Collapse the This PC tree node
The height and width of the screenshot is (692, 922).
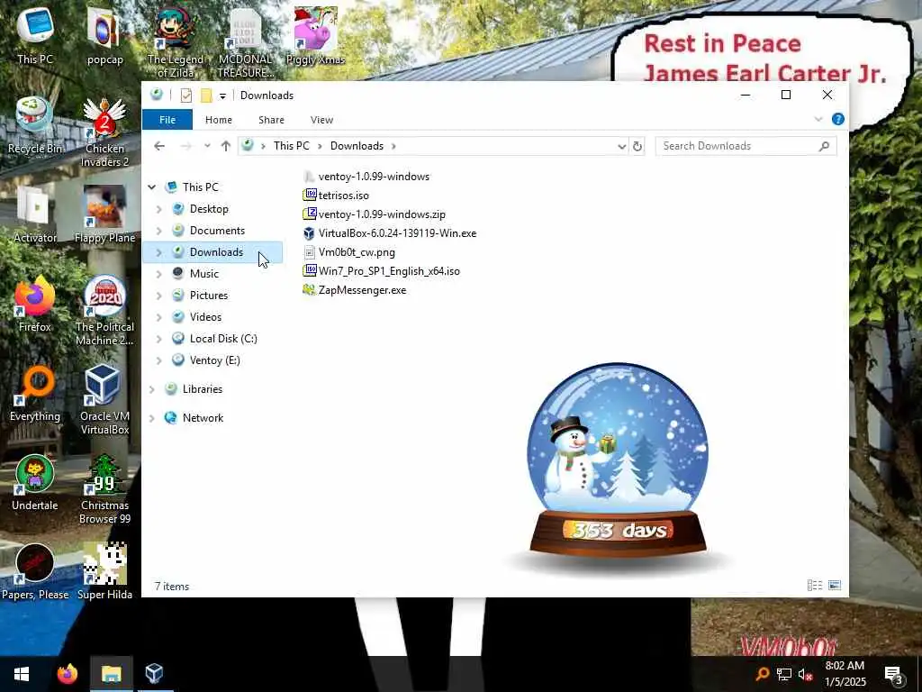[151, 187]
